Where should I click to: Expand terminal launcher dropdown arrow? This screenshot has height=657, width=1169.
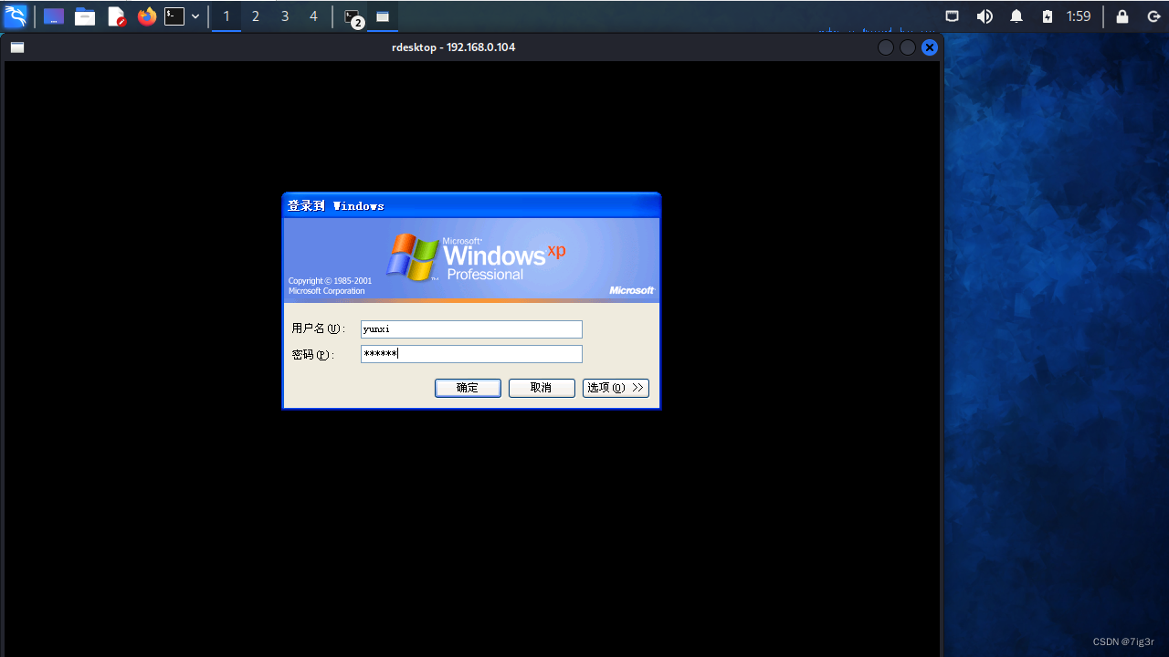click(x=195, y=16)
